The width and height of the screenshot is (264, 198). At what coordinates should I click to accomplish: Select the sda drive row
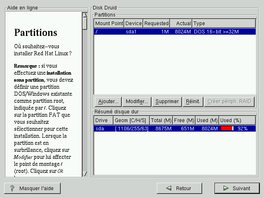[x=175, y=129]
